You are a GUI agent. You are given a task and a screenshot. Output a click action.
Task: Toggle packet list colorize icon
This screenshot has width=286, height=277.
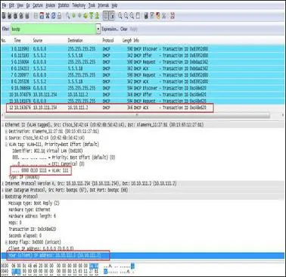pos(106,16)
